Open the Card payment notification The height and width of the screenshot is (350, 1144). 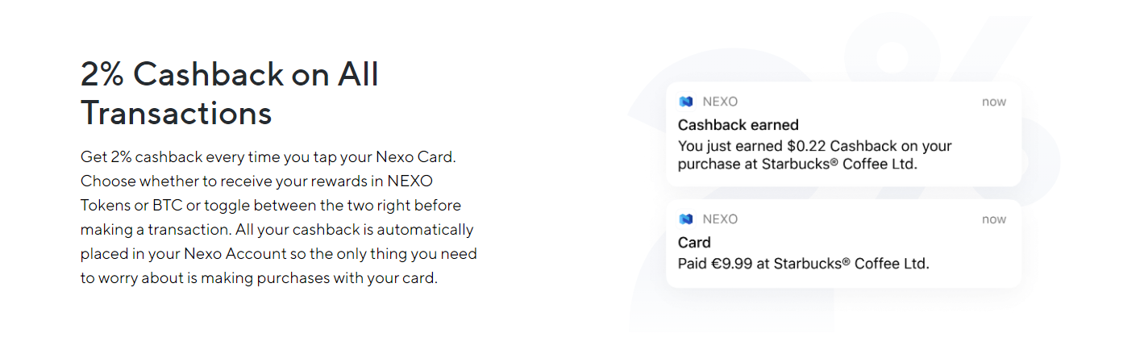(843, 244)
